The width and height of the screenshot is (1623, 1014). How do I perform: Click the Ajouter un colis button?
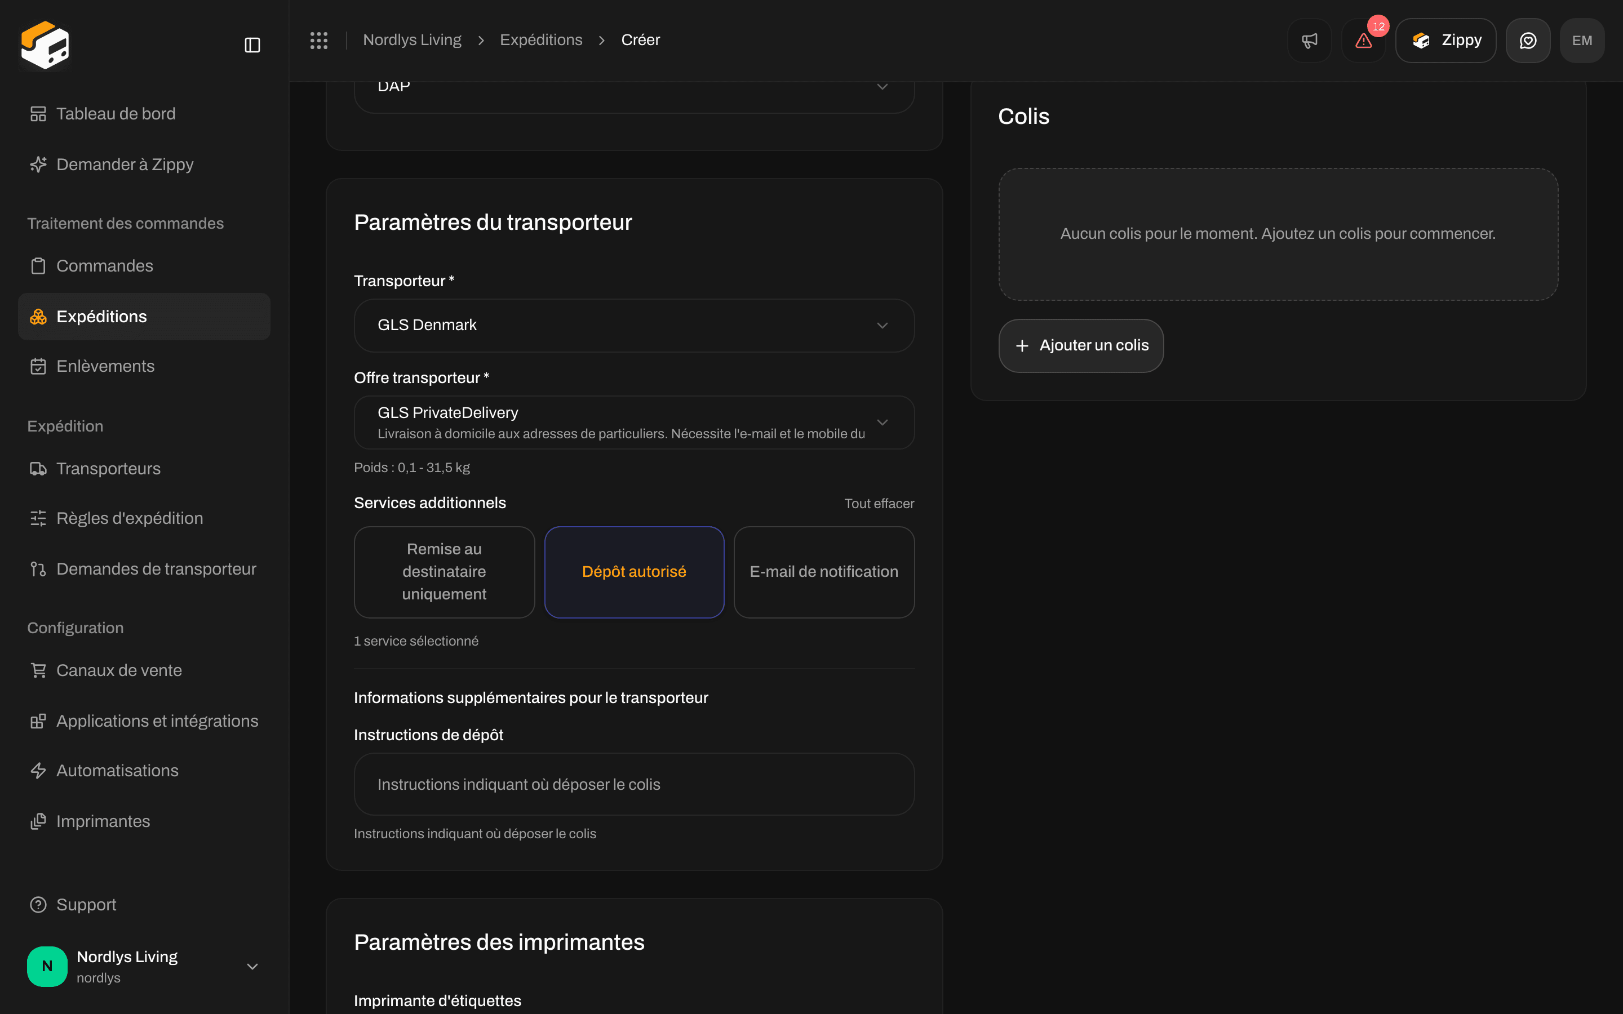click(x=1080, y=345)
